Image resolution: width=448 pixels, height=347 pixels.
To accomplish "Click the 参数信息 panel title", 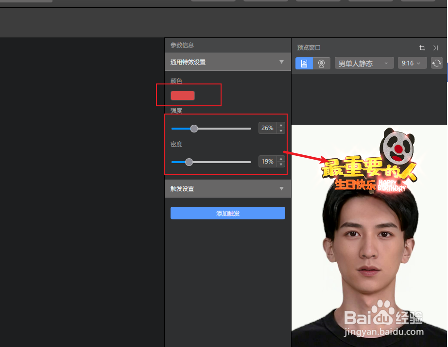I will coord(182,45).
